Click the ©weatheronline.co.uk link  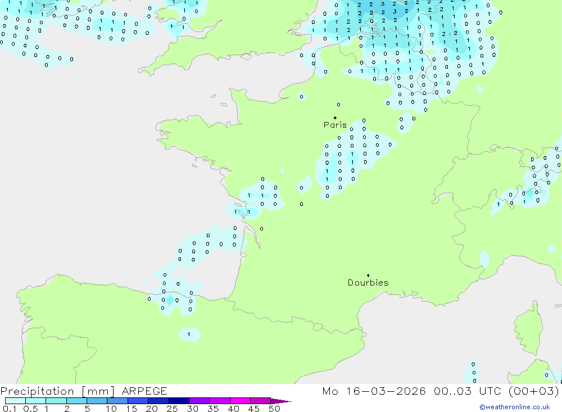515,407
